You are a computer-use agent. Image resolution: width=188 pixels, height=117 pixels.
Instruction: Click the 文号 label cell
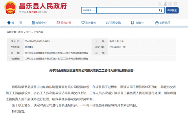click(x=100, y=53)
